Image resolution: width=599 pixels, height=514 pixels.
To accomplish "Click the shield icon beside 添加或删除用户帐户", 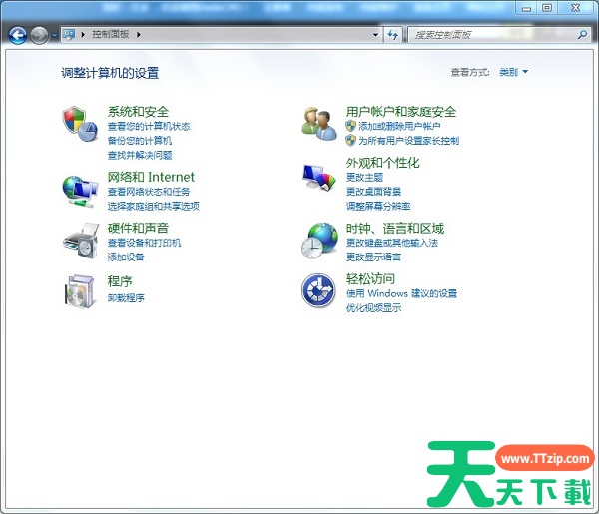I will pos(350,126).
